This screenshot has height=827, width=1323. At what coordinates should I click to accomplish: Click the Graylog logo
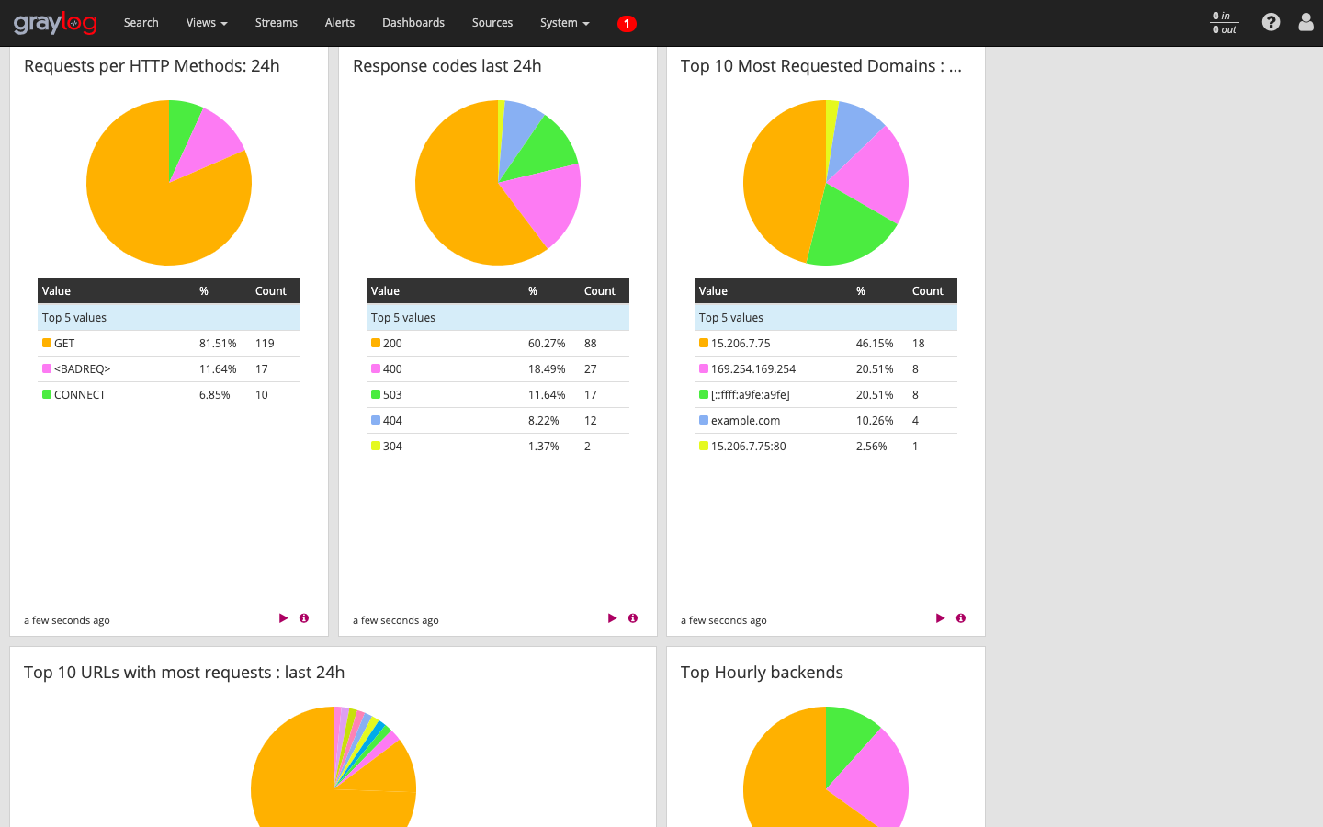55,23
